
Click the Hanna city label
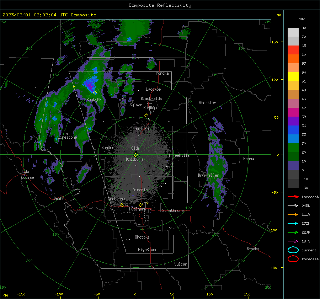click(x=249, y=159)
